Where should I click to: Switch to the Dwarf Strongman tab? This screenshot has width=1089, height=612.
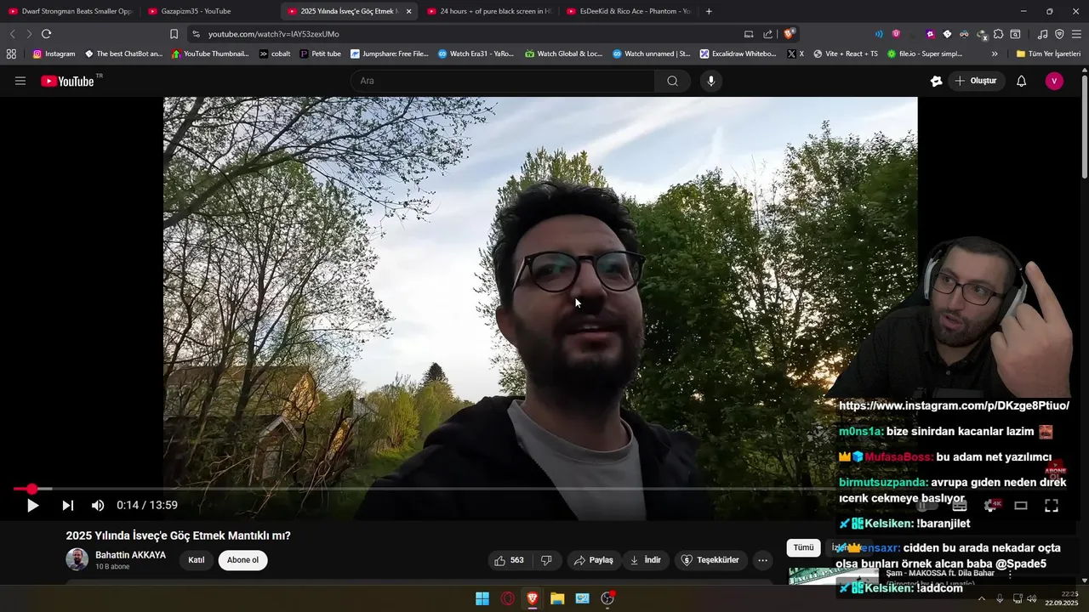click(x=71, y=11)
